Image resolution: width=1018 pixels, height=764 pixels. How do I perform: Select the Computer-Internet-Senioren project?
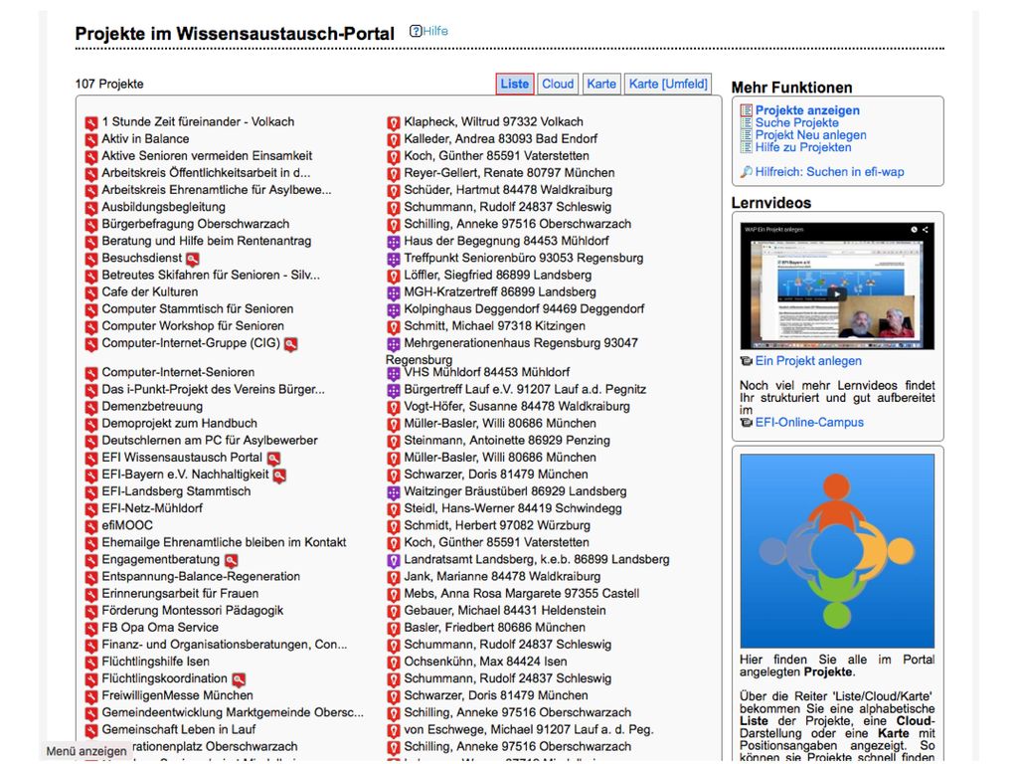coord(178,373)
